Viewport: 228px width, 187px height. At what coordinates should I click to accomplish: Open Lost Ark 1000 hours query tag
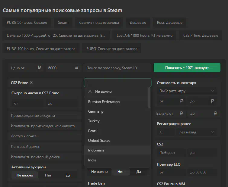tap(145, 36)
